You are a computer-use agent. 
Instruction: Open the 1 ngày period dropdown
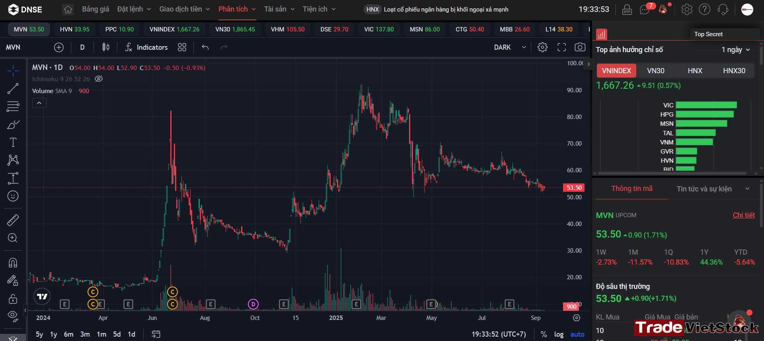click(736, 50)
